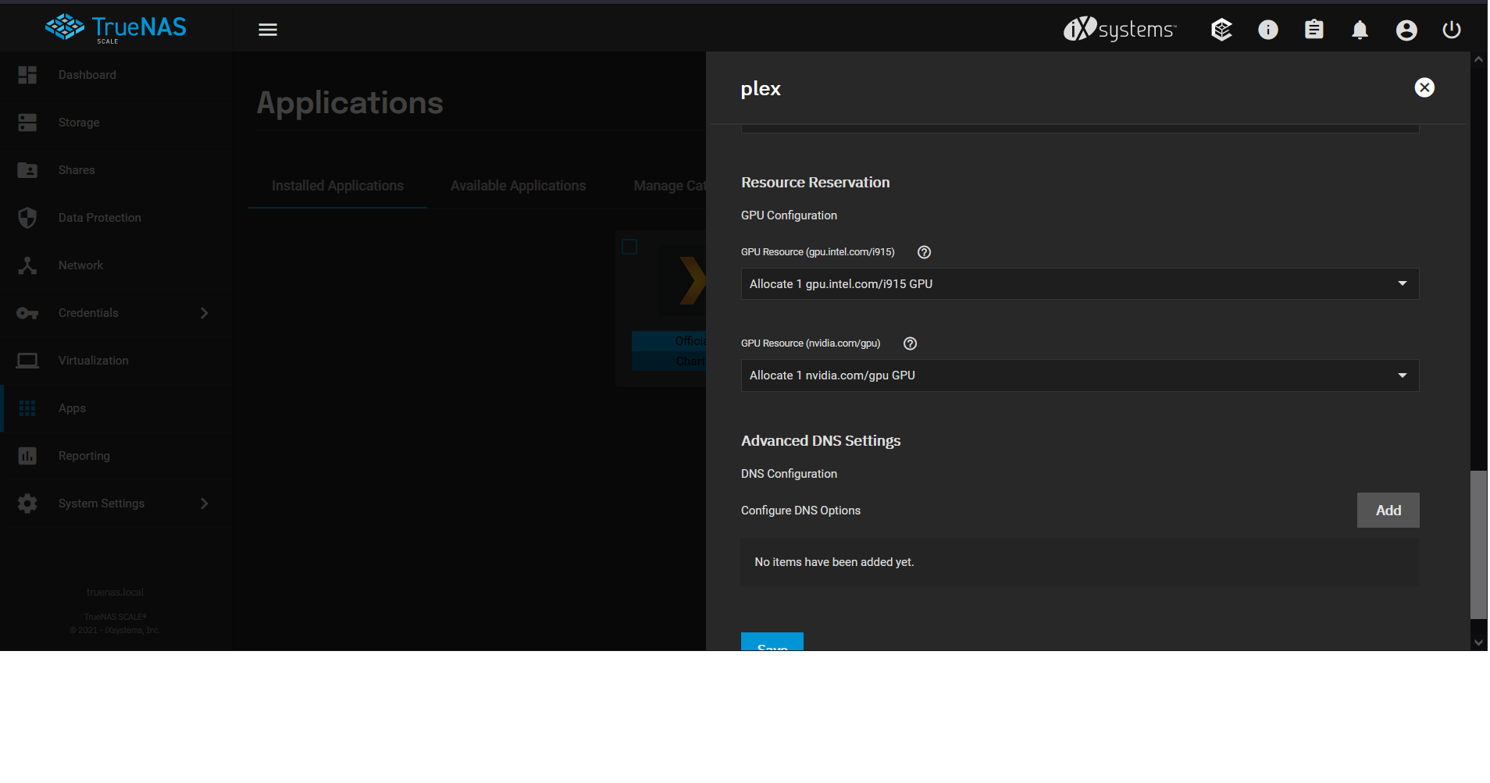The image size is (1490, 783).
Task: Add a DNS option
Action: (x=1388, y=510)
